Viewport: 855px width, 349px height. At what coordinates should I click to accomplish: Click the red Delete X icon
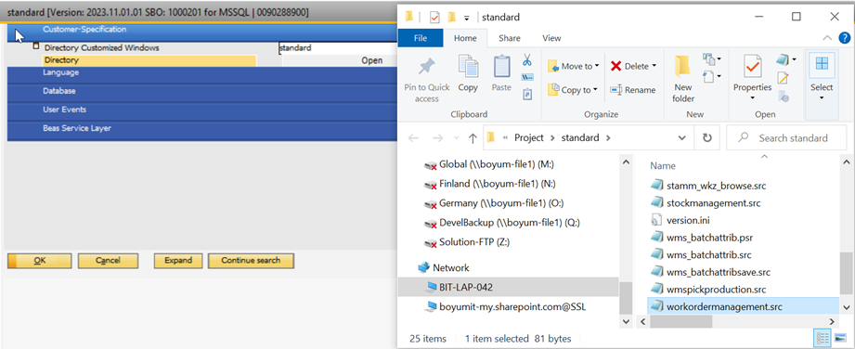coord(616,67)
